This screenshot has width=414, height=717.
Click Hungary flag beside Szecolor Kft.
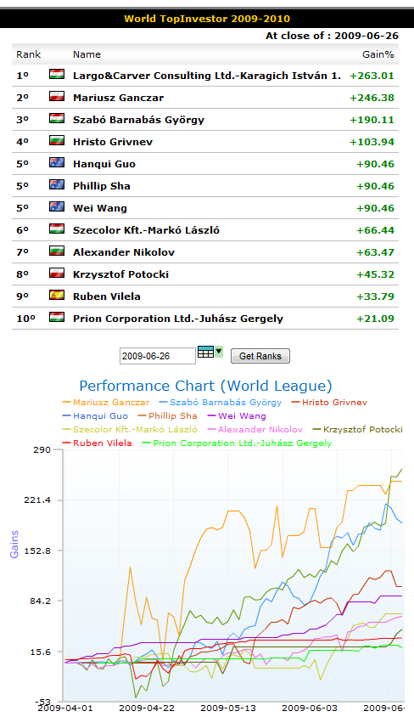(57, 229)
